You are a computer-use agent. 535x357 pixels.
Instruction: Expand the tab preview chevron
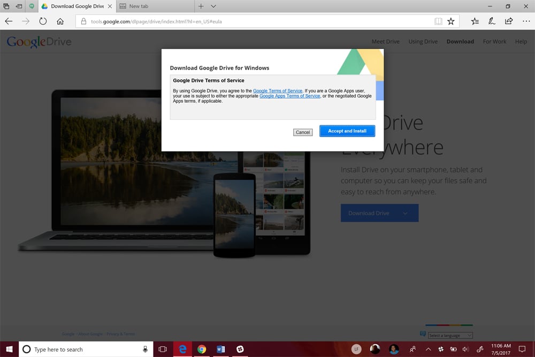click(x=213, y=6)
